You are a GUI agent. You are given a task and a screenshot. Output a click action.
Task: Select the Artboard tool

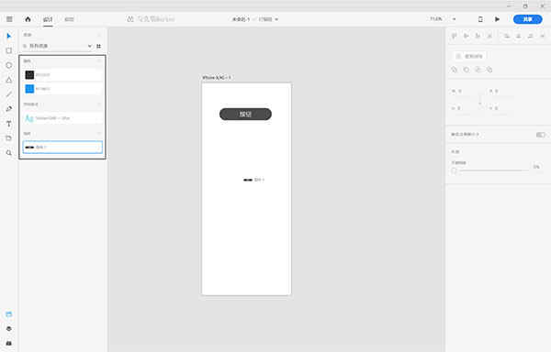(9, 138)
